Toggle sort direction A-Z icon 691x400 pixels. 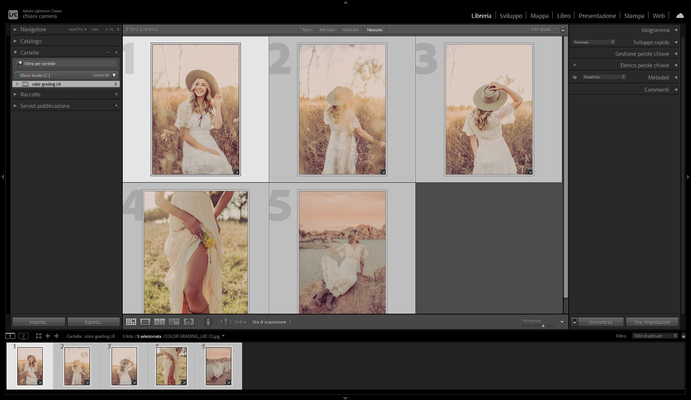[x=226, y=322]
